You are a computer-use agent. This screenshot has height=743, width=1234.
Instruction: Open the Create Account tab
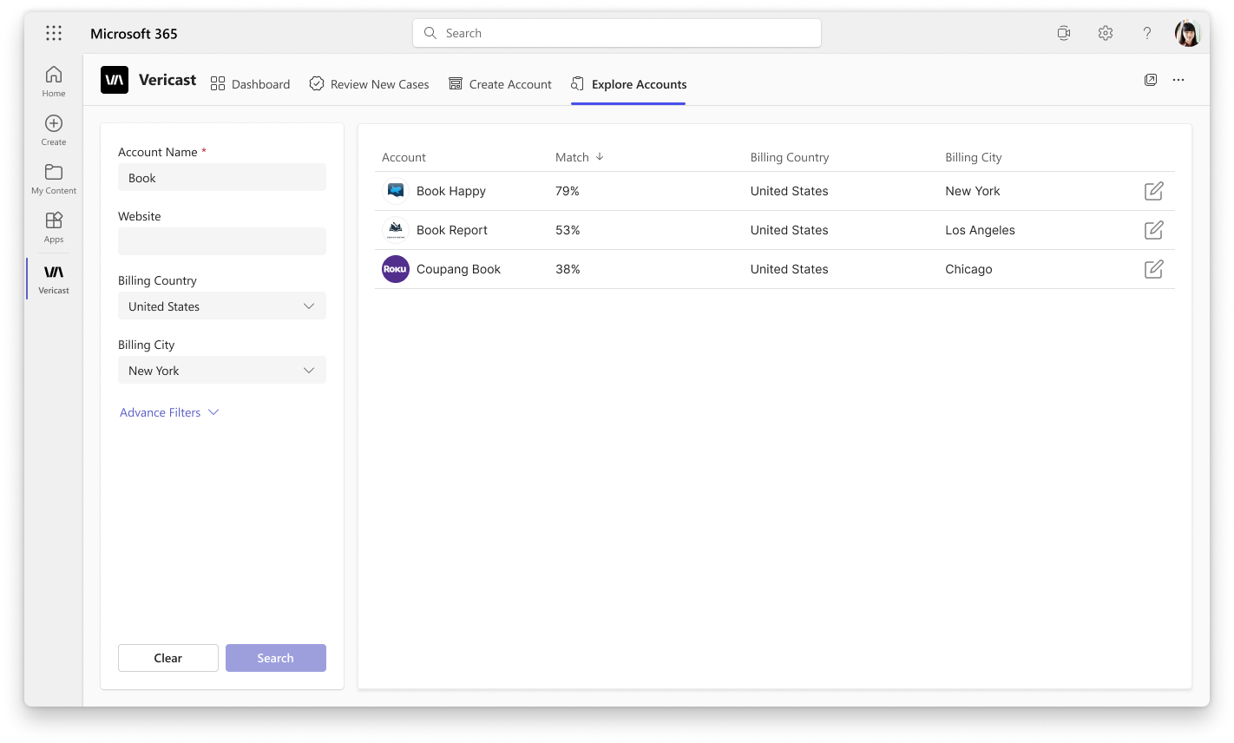click(x=501, y=84)
